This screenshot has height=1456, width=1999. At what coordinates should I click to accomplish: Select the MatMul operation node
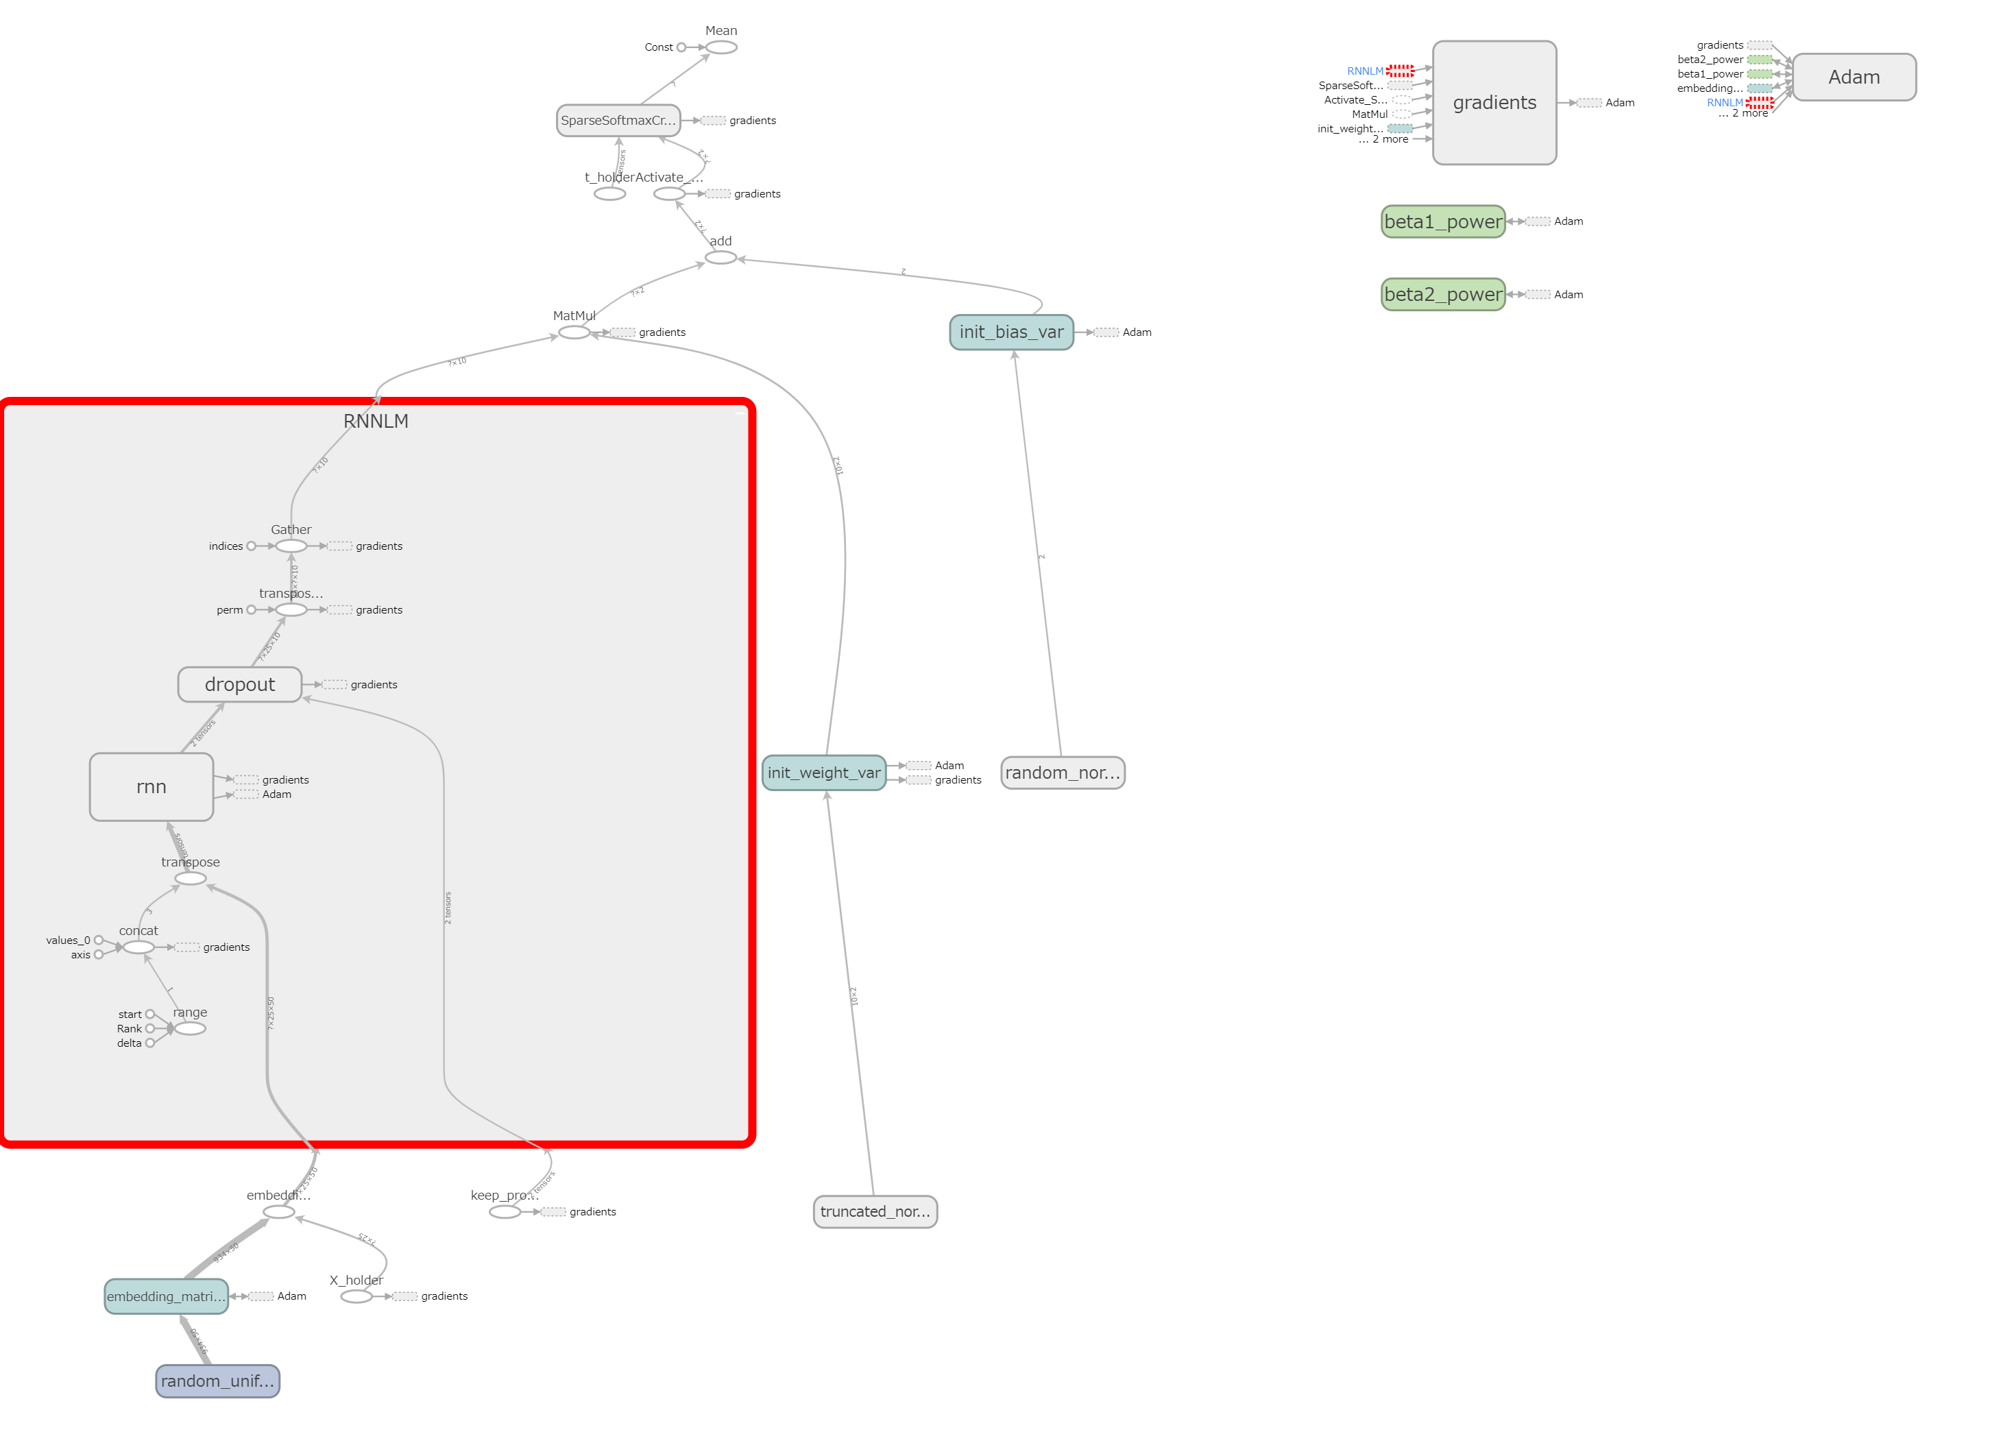[x=573, y=332]
